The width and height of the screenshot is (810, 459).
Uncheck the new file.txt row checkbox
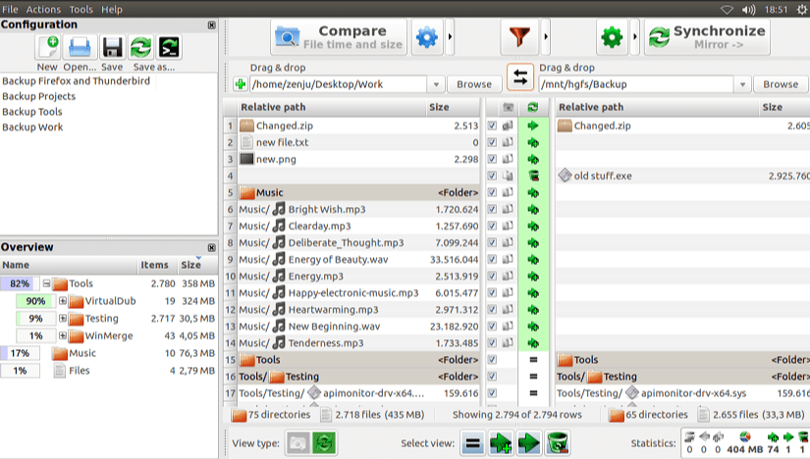click(492, 142)
